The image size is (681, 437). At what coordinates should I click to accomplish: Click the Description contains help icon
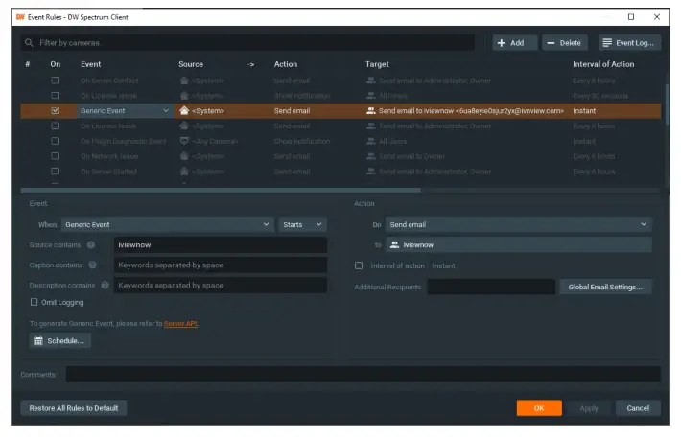coord(105,286)
